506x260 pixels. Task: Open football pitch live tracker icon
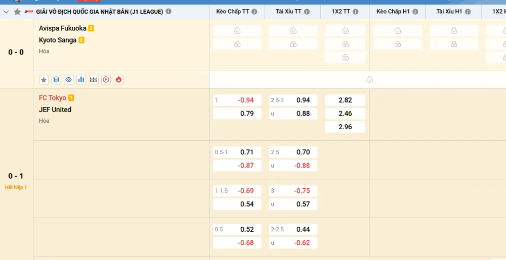tap(94, 80)
